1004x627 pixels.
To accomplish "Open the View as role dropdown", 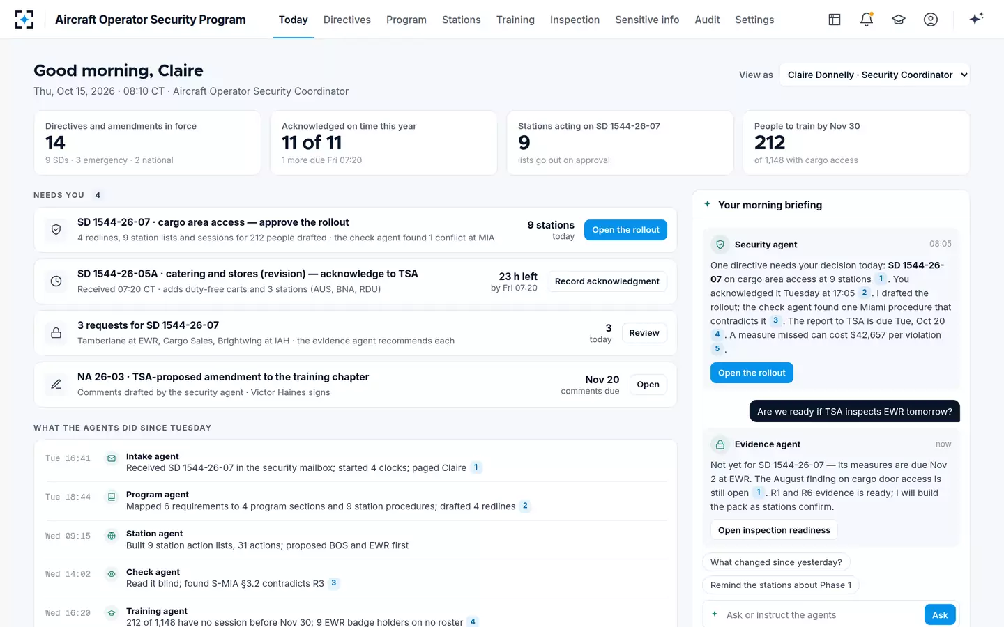I will tap(874, 75).
